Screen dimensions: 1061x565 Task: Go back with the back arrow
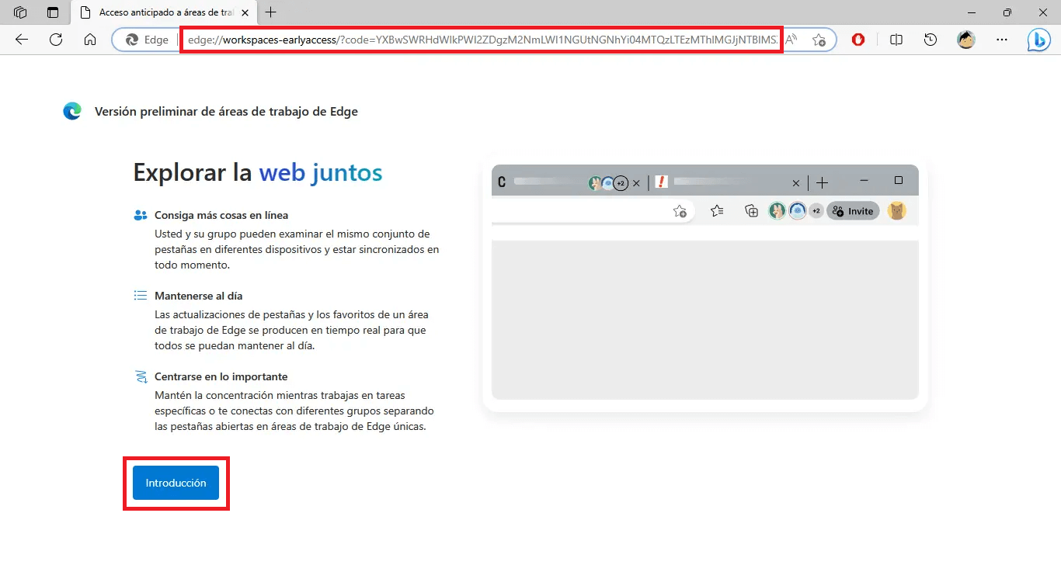[x=22, y=40]
